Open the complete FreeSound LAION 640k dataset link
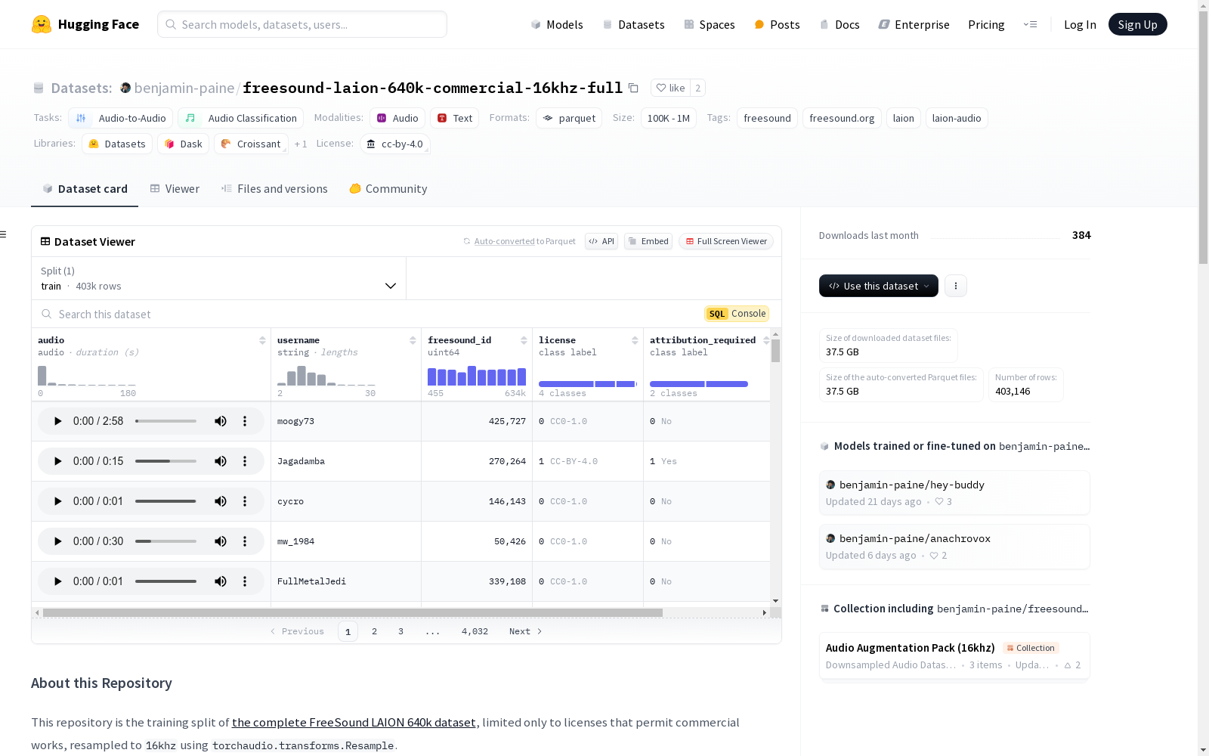The width and height of the screenshot is (1209, 756). coord(354,722)
